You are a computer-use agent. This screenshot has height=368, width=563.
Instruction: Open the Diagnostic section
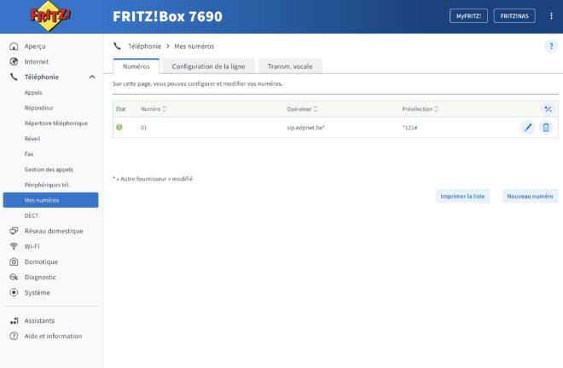(x=40, y=277)
